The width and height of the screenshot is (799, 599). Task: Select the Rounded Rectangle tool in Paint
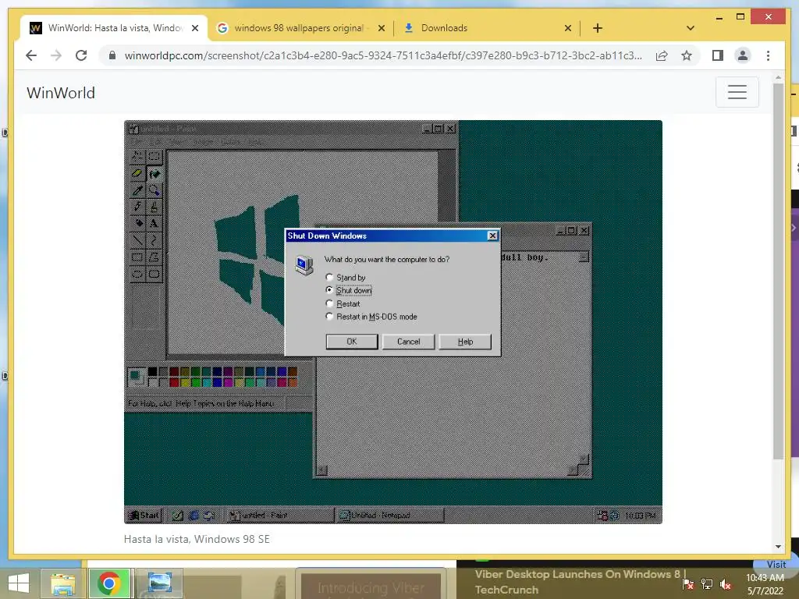tap(154, 274)
